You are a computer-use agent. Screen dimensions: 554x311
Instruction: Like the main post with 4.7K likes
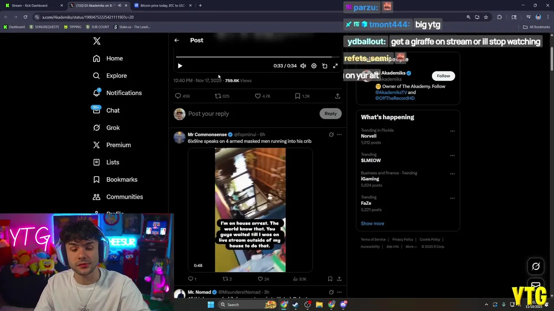click(262, 96)
